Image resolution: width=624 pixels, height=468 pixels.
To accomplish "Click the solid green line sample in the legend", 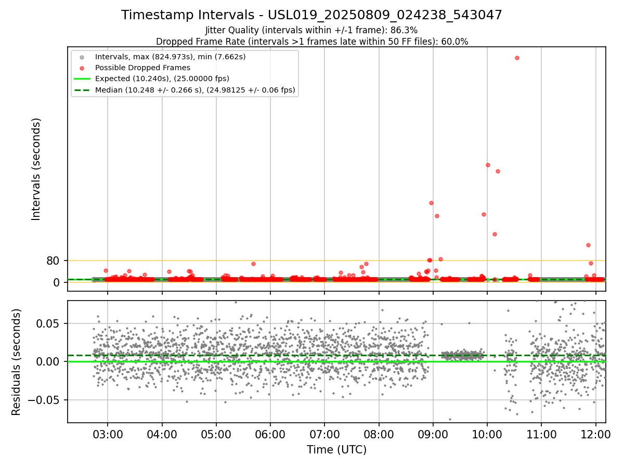I will point(82,79).
